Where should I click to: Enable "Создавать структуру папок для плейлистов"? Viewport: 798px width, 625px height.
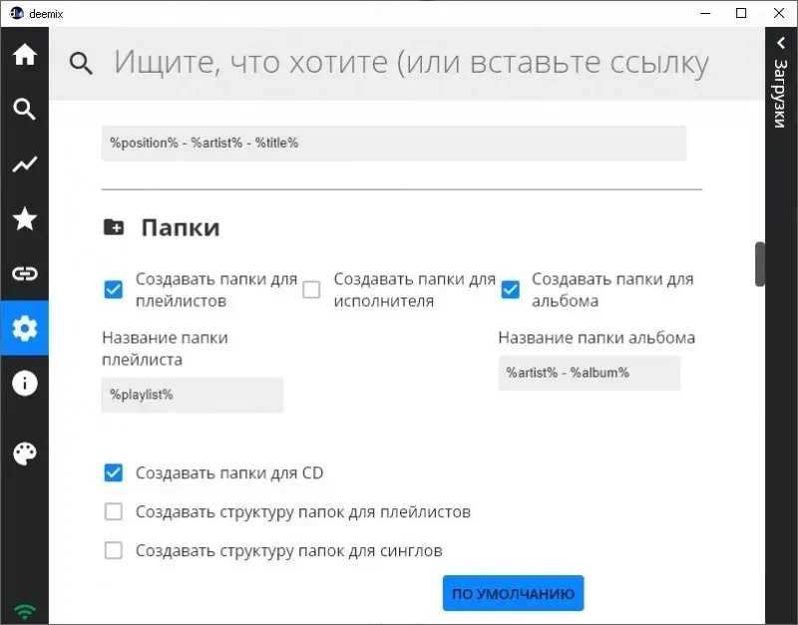(114, 511)
